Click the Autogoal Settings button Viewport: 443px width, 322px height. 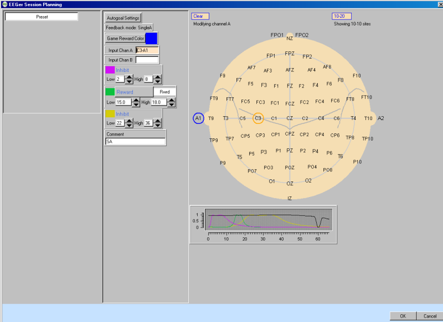tap(123, 18)
